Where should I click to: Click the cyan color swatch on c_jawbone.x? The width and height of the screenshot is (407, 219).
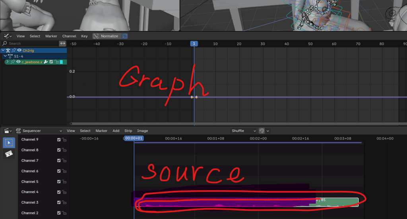(x=62, y=62)
